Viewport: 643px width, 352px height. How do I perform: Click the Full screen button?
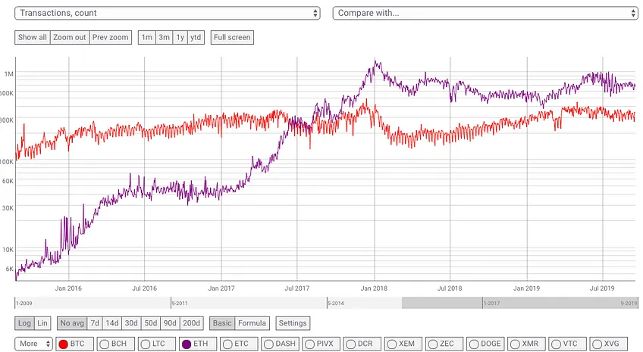(232, 37)
